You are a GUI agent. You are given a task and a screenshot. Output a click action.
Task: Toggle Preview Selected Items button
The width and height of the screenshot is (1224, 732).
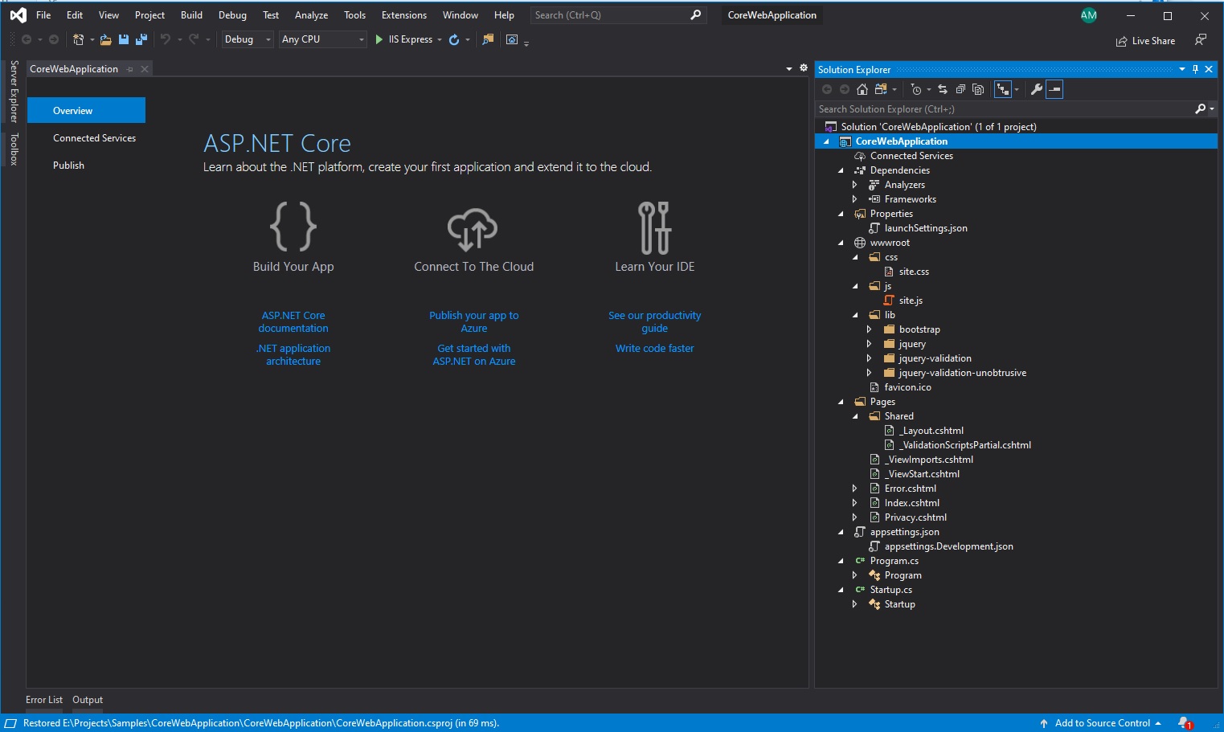[1054, 89]
